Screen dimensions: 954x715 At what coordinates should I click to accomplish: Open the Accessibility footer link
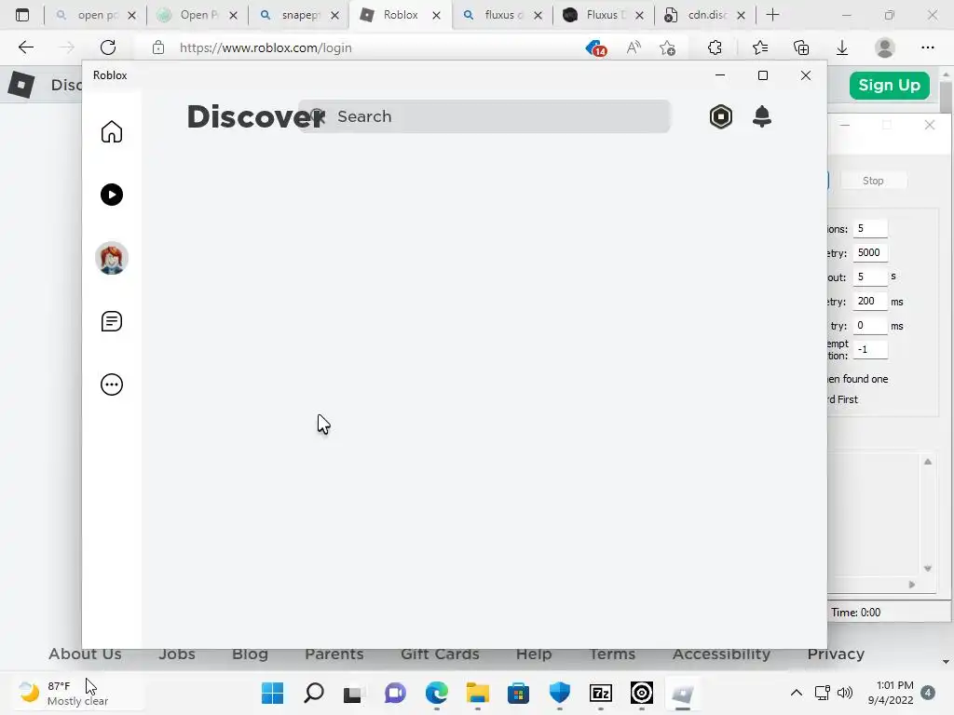(x=722, y=654)
